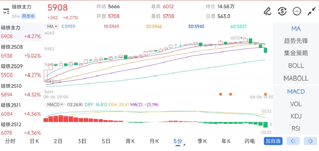Switch to 月K chart tab
This screenshot has width=319, height=151.
pos(154,141)
